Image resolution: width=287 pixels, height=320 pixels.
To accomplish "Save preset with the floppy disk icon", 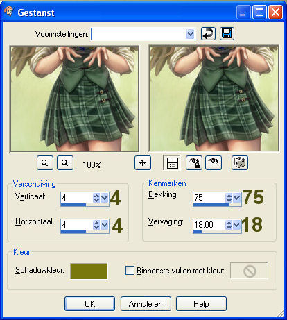I will (227, 34).
